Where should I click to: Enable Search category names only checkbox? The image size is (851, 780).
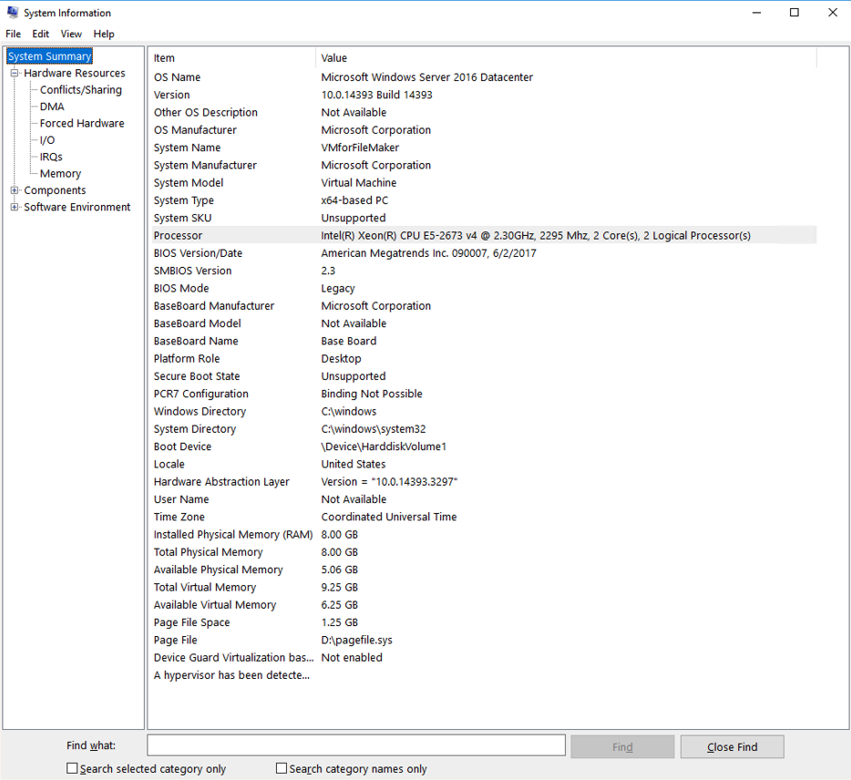pyautogui.click(x=282, y=768)
